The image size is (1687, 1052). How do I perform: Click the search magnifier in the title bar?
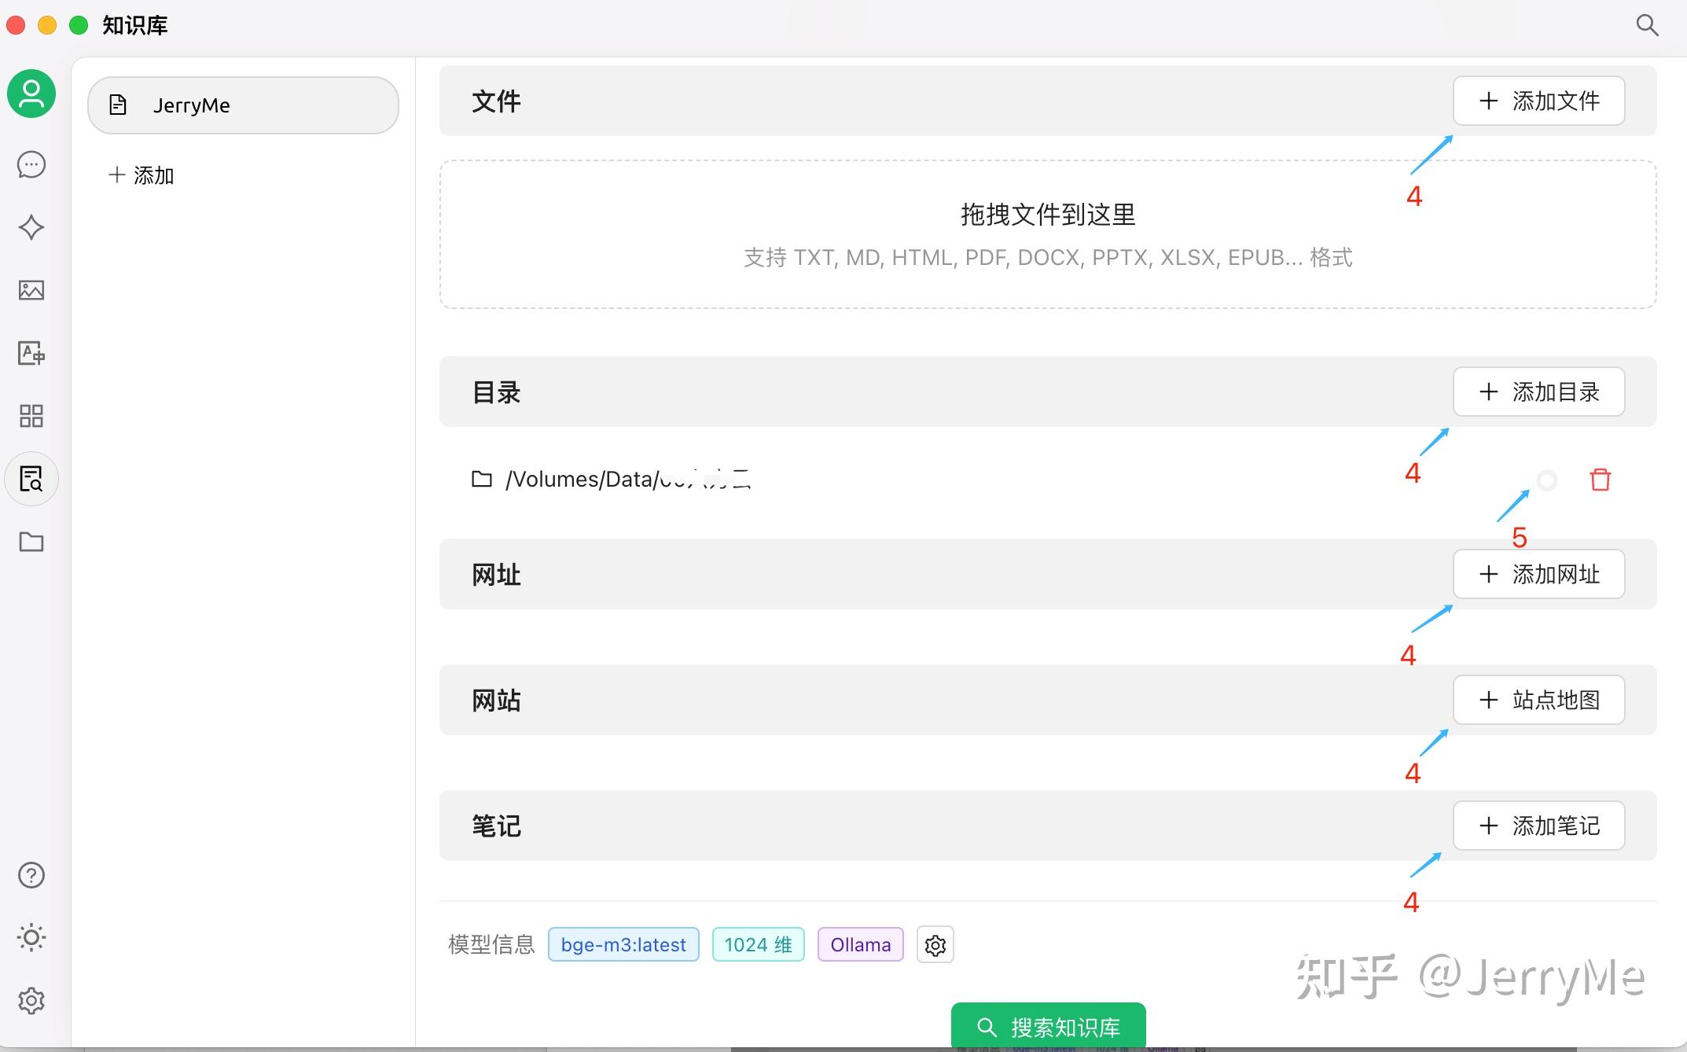pyautogui.click(x=1647, y=25)
